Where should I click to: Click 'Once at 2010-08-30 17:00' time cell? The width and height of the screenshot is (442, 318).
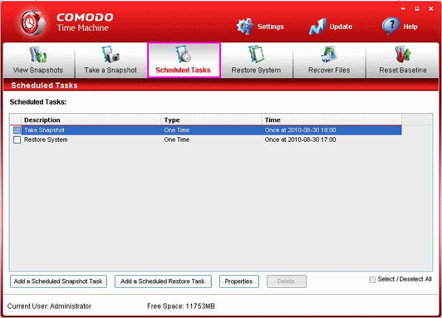[x=300, y=140]
